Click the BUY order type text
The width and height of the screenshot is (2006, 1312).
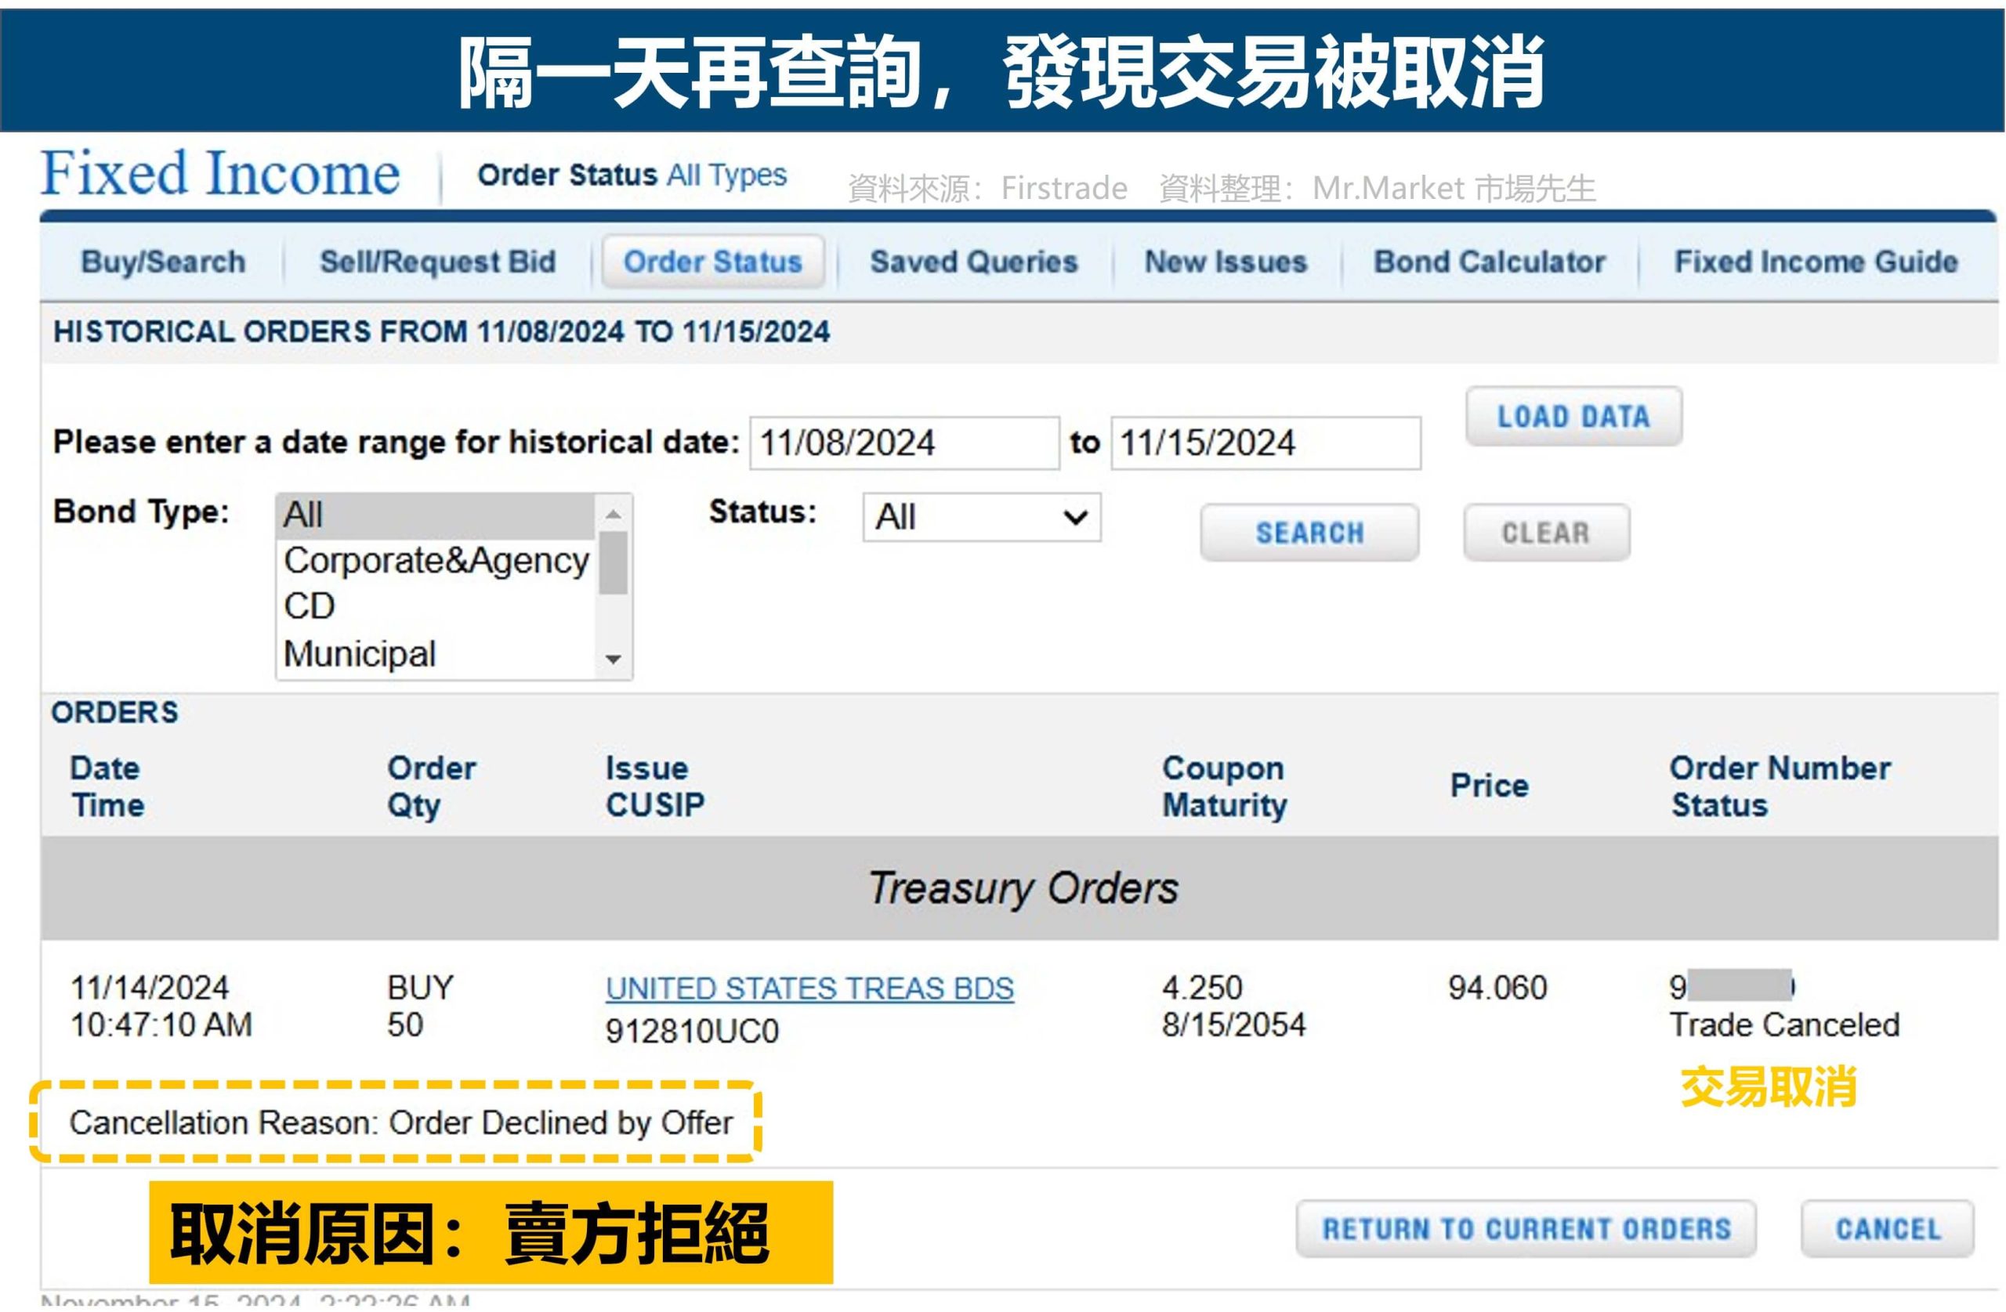click(x=420, y=988)
